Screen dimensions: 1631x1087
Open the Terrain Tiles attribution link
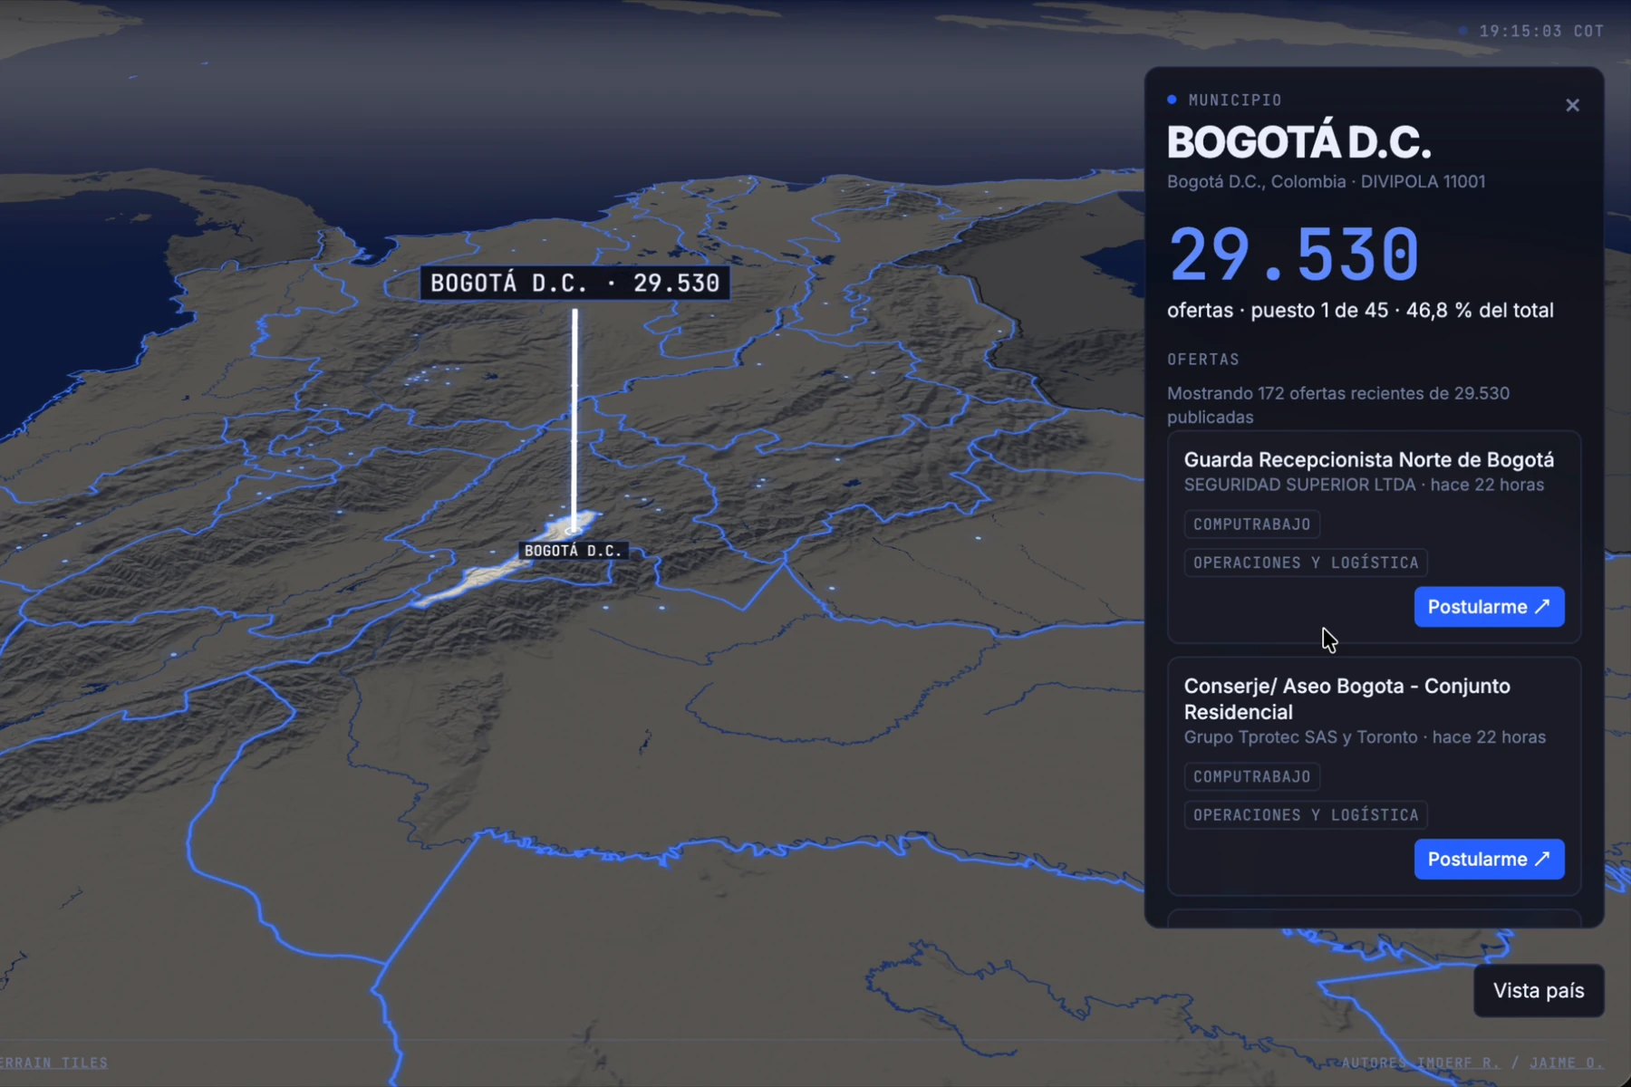pos(53,1063)
